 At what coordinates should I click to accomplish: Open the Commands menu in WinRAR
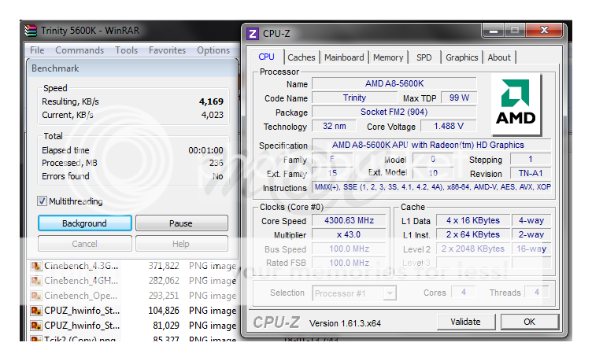pyautogui.click(x=80, y=50)
